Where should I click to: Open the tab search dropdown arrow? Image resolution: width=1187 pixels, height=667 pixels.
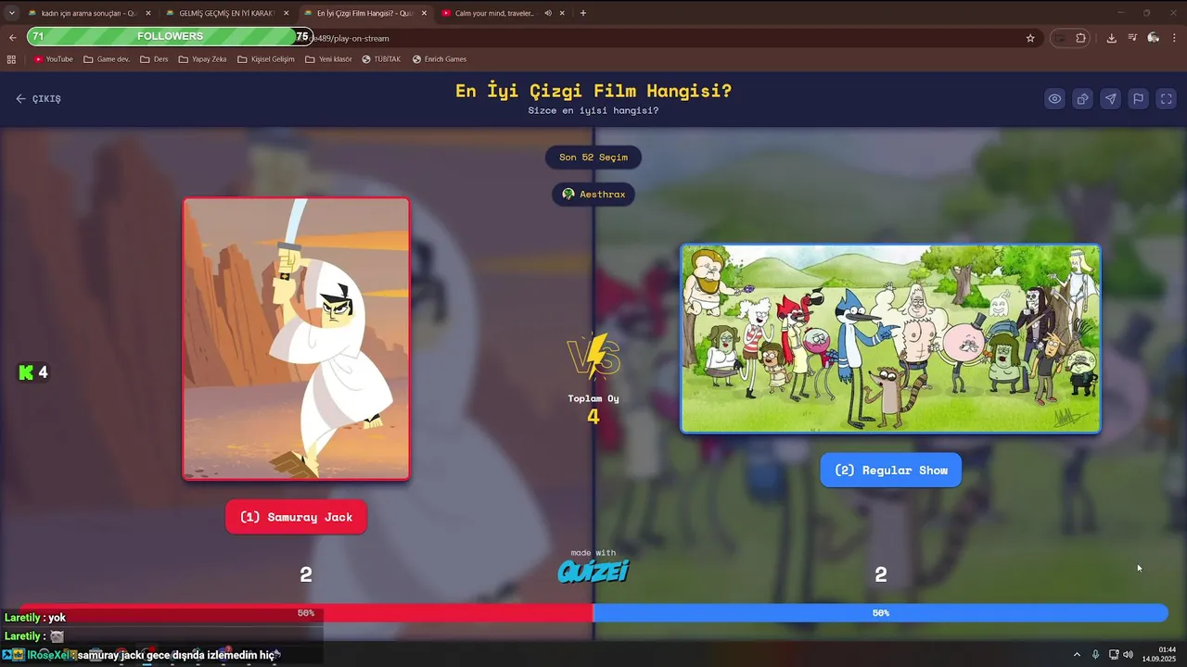point(11,13)
